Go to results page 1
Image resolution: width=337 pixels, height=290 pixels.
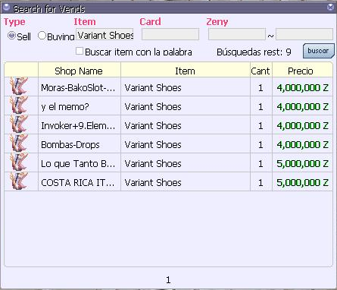click(168, 280)
